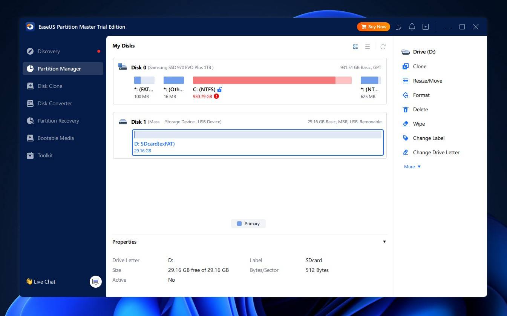Viewport: 507px width, 316px height.
Task: Select D: SDcard exFAT partition
Action: click(x=258, y=143)
